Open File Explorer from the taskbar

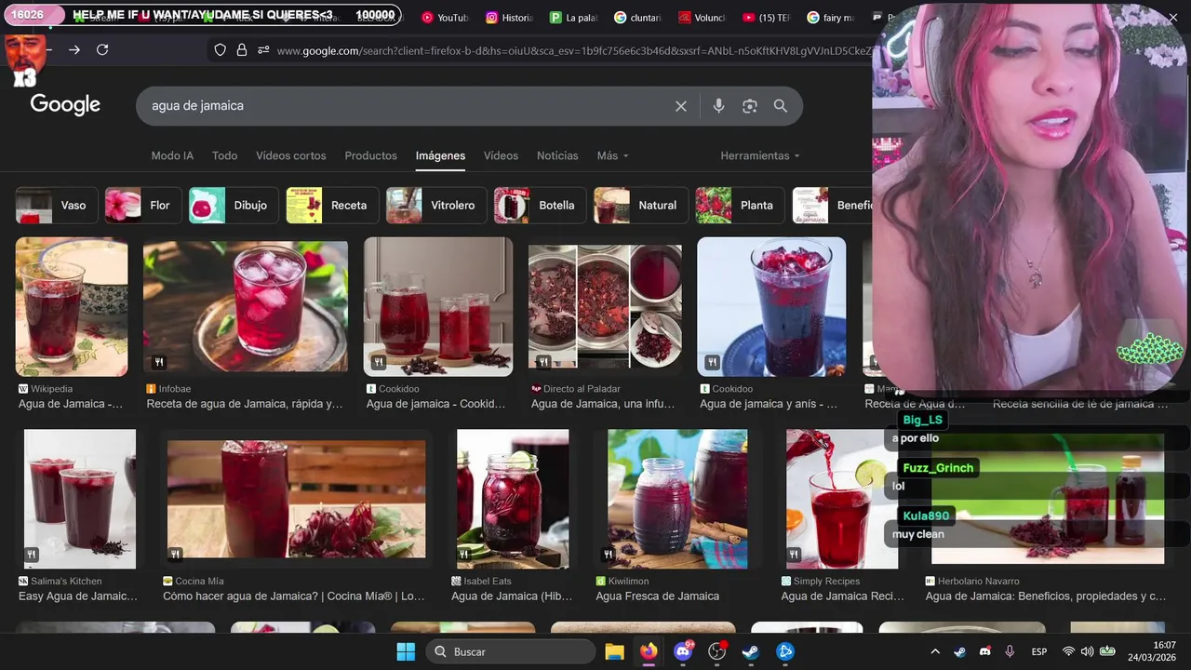614,651
